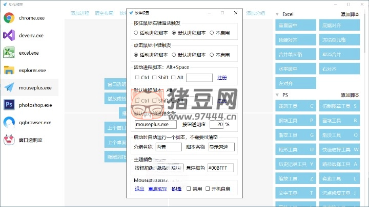
Task: Select 不启用 for right-button slide trigger
Action: [x=212, y=33]
